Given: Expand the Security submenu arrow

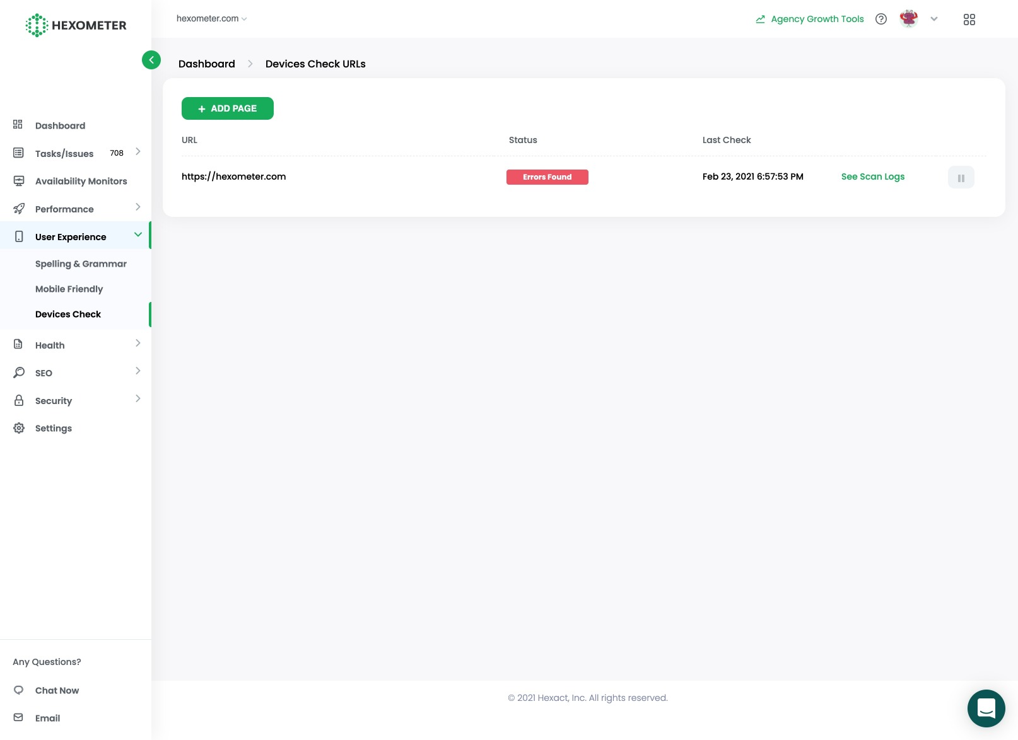Looking at the screenshot, I should pos(137,398).
